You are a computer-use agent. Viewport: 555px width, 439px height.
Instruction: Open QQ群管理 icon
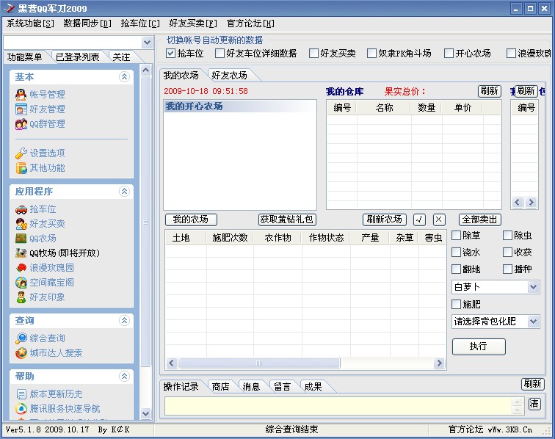21,124
